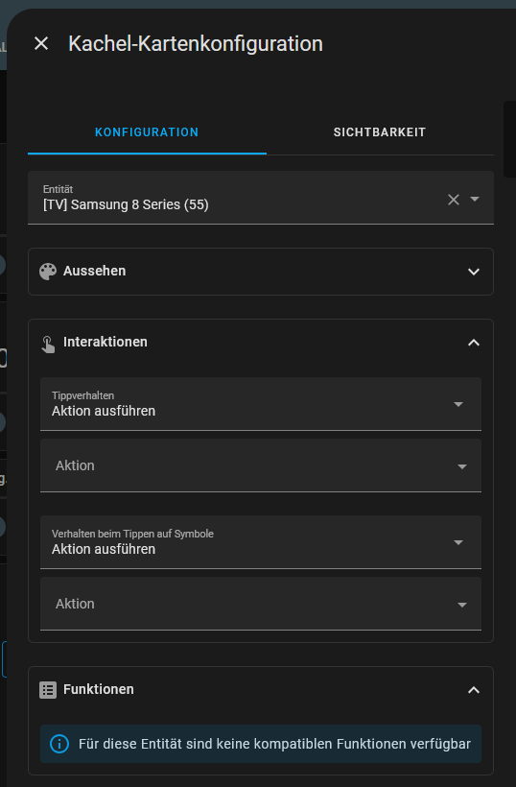Click the Funktionen section header label
The image size is (516, 787).
[x=99, y=690]
